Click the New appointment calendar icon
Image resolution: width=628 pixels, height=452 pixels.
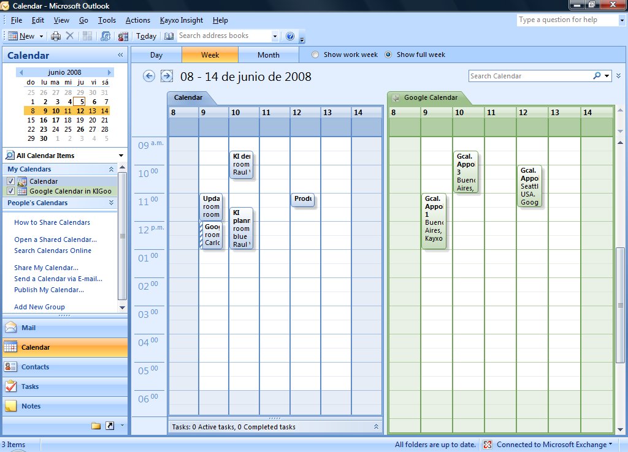coord(13,36)
